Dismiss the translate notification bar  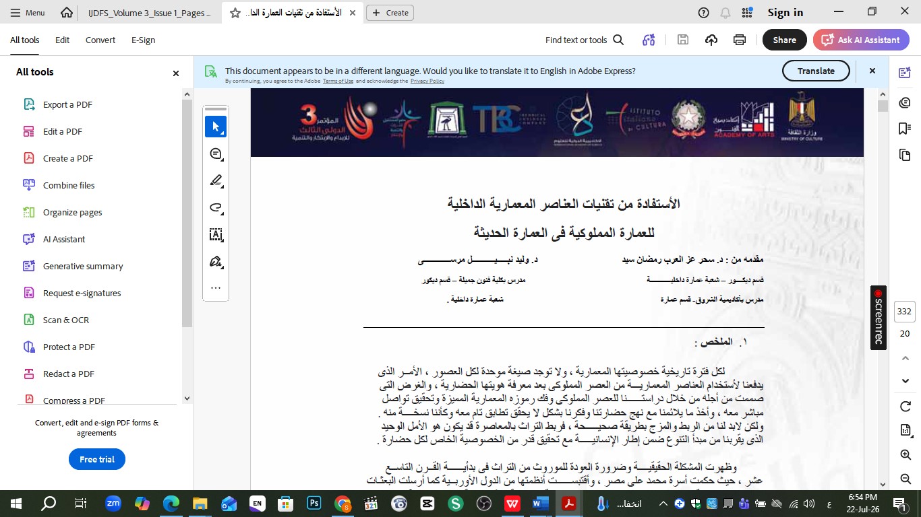click(x=872, y=71)
